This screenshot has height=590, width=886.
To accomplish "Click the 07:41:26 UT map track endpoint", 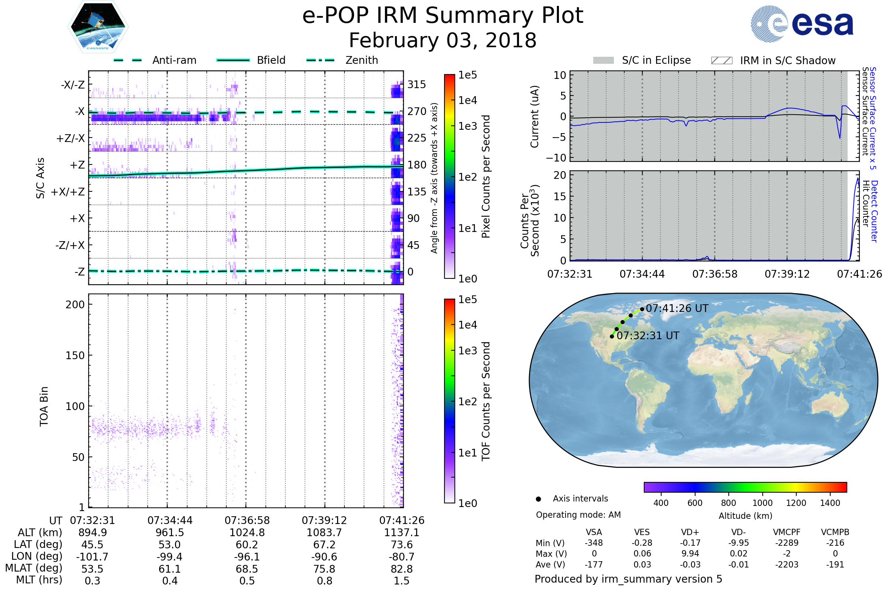I will click(x=642, y=309).
